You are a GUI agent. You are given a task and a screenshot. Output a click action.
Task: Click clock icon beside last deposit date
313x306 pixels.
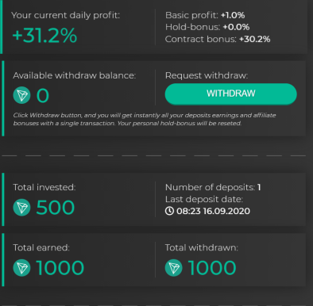[169, 211]
